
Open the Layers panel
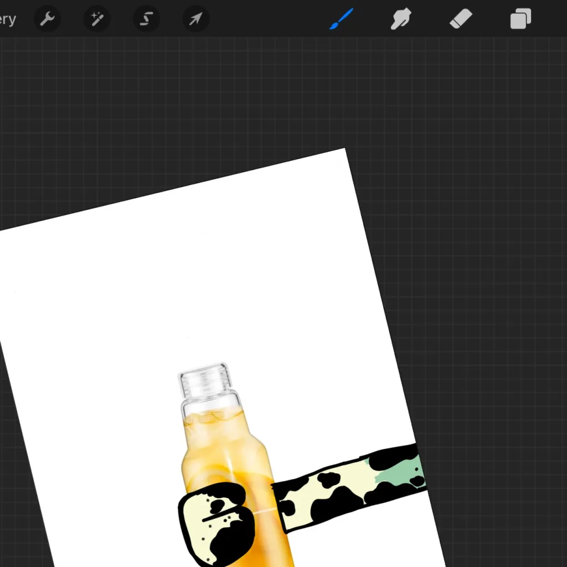(x=520, y=19)
